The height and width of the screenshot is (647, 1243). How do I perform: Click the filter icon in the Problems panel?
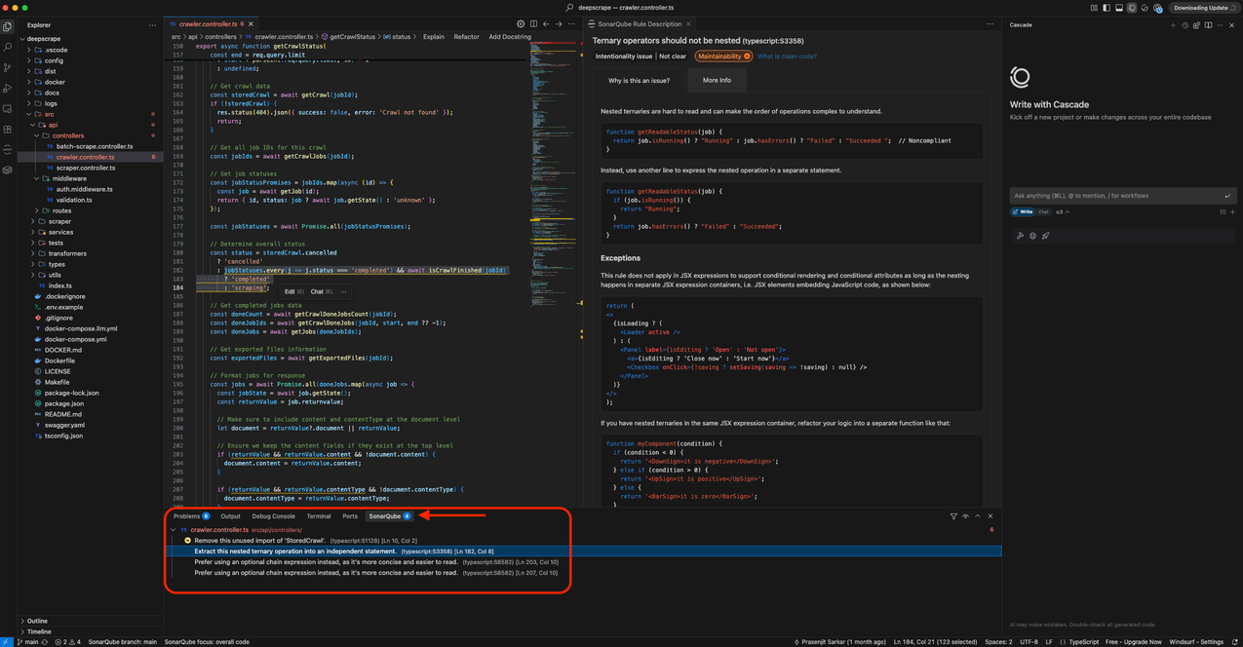pyautogui.click(x=953, y=515)
